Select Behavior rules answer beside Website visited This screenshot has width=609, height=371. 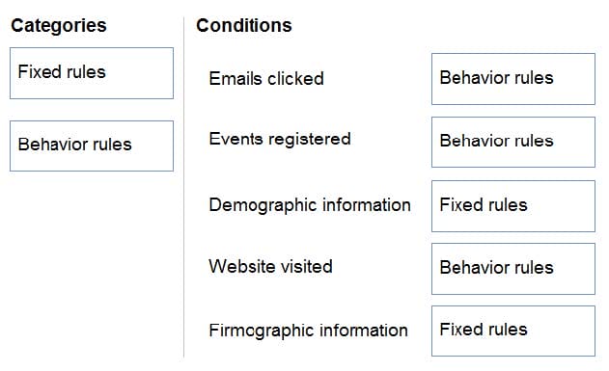[x=513, y=269]
